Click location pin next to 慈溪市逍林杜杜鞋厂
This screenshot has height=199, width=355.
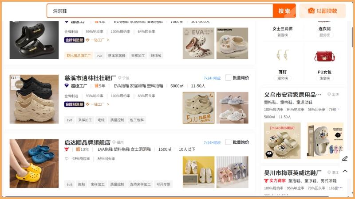[120, 78]
